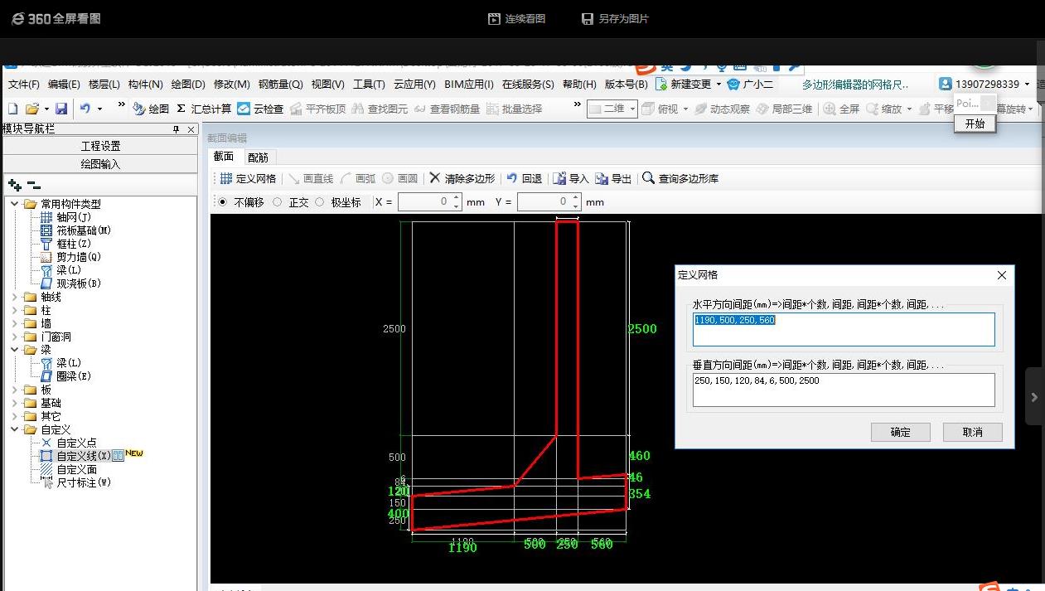Click 动态观察 dynamic view tool
Image resolution: width=1045 pixels, height=591 pixels.
(x=722, y=109)
